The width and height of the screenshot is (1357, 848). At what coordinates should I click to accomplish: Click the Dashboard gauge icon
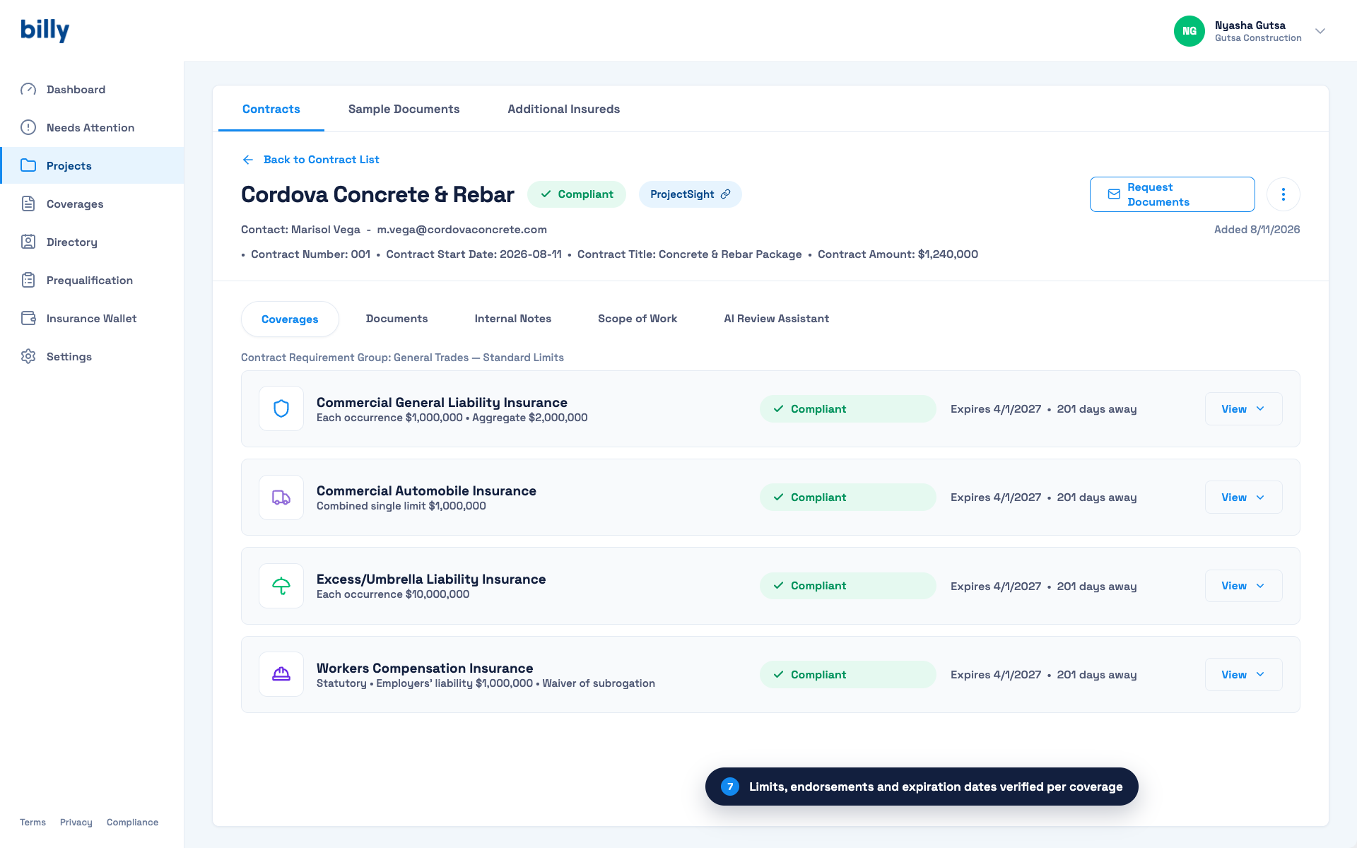point(28,89)
